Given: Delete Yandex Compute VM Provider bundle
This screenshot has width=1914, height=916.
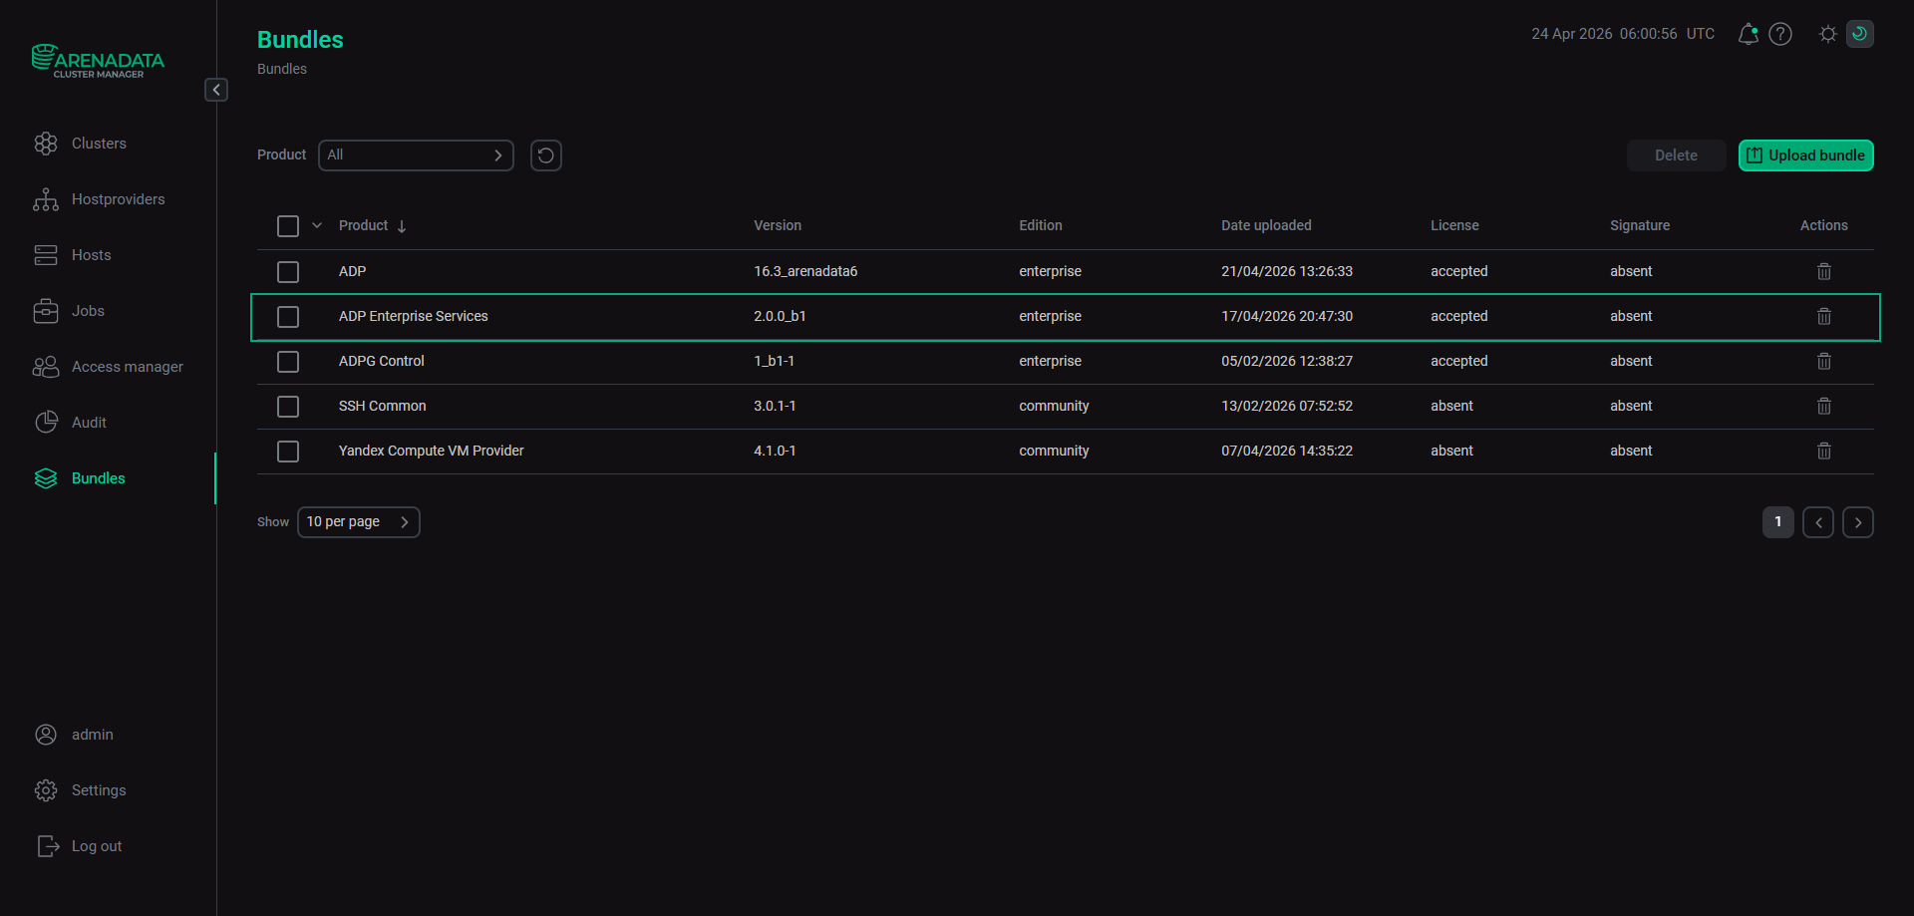Looking at the screenshot, I should 1824,452.
